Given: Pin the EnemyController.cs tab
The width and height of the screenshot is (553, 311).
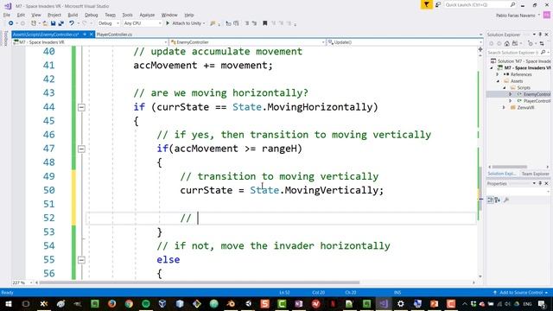Looking at the screenshot, I should [85, 35].
